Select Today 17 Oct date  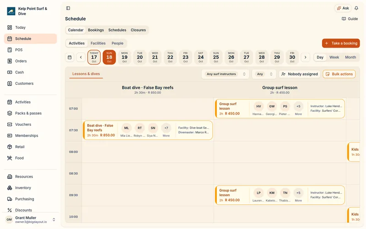pyautogui.click(x=94, y=57)
